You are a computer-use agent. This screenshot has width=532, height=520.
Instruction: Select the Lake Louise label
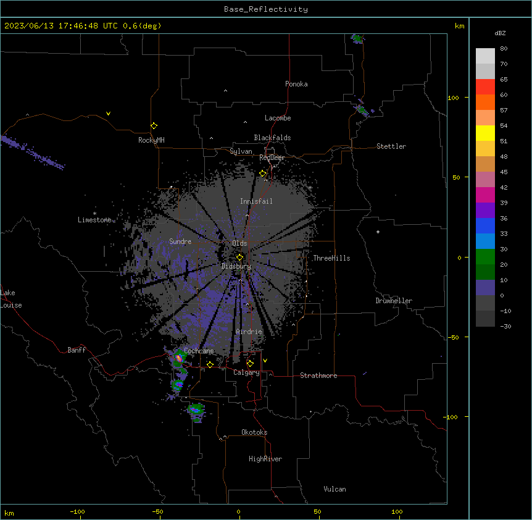coord(11,299)
